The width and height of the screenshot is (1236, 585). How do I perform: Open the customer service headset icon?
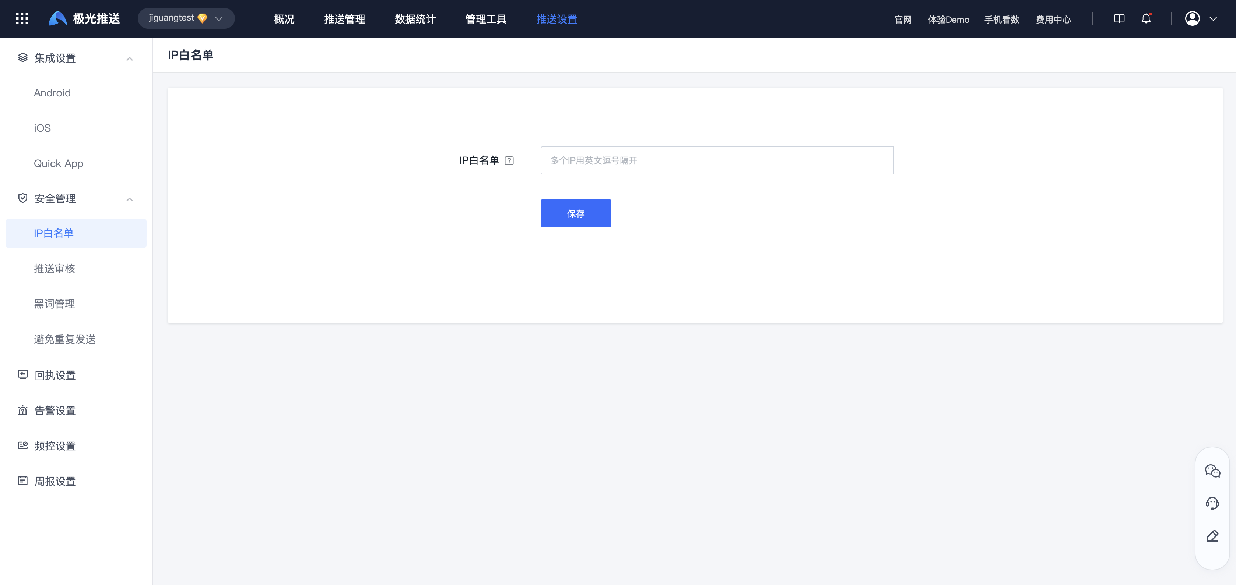pyautogui.click(x=1212, y=503)
